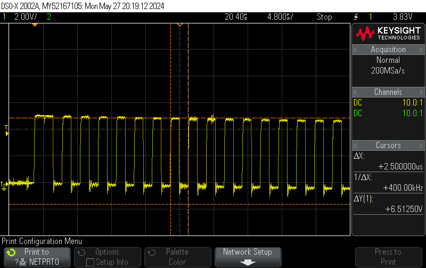Click the rotary icon on Palette softkey
This screenshot has width=426, height=268.
coord(152,253)
